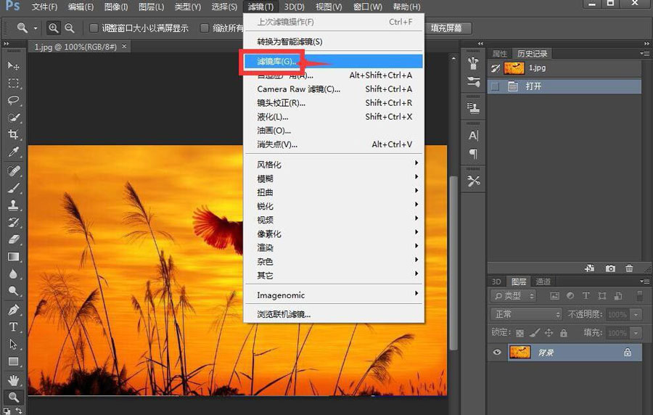This screenshot has width=653, height=415.
Task: Select the Crop tool
Action: [13, 135]
